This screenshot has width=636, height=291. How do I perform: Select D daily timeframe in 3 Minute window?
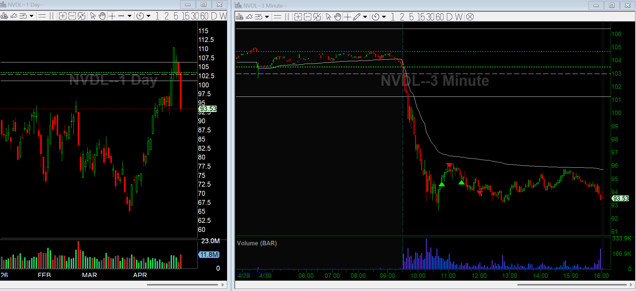450,17
